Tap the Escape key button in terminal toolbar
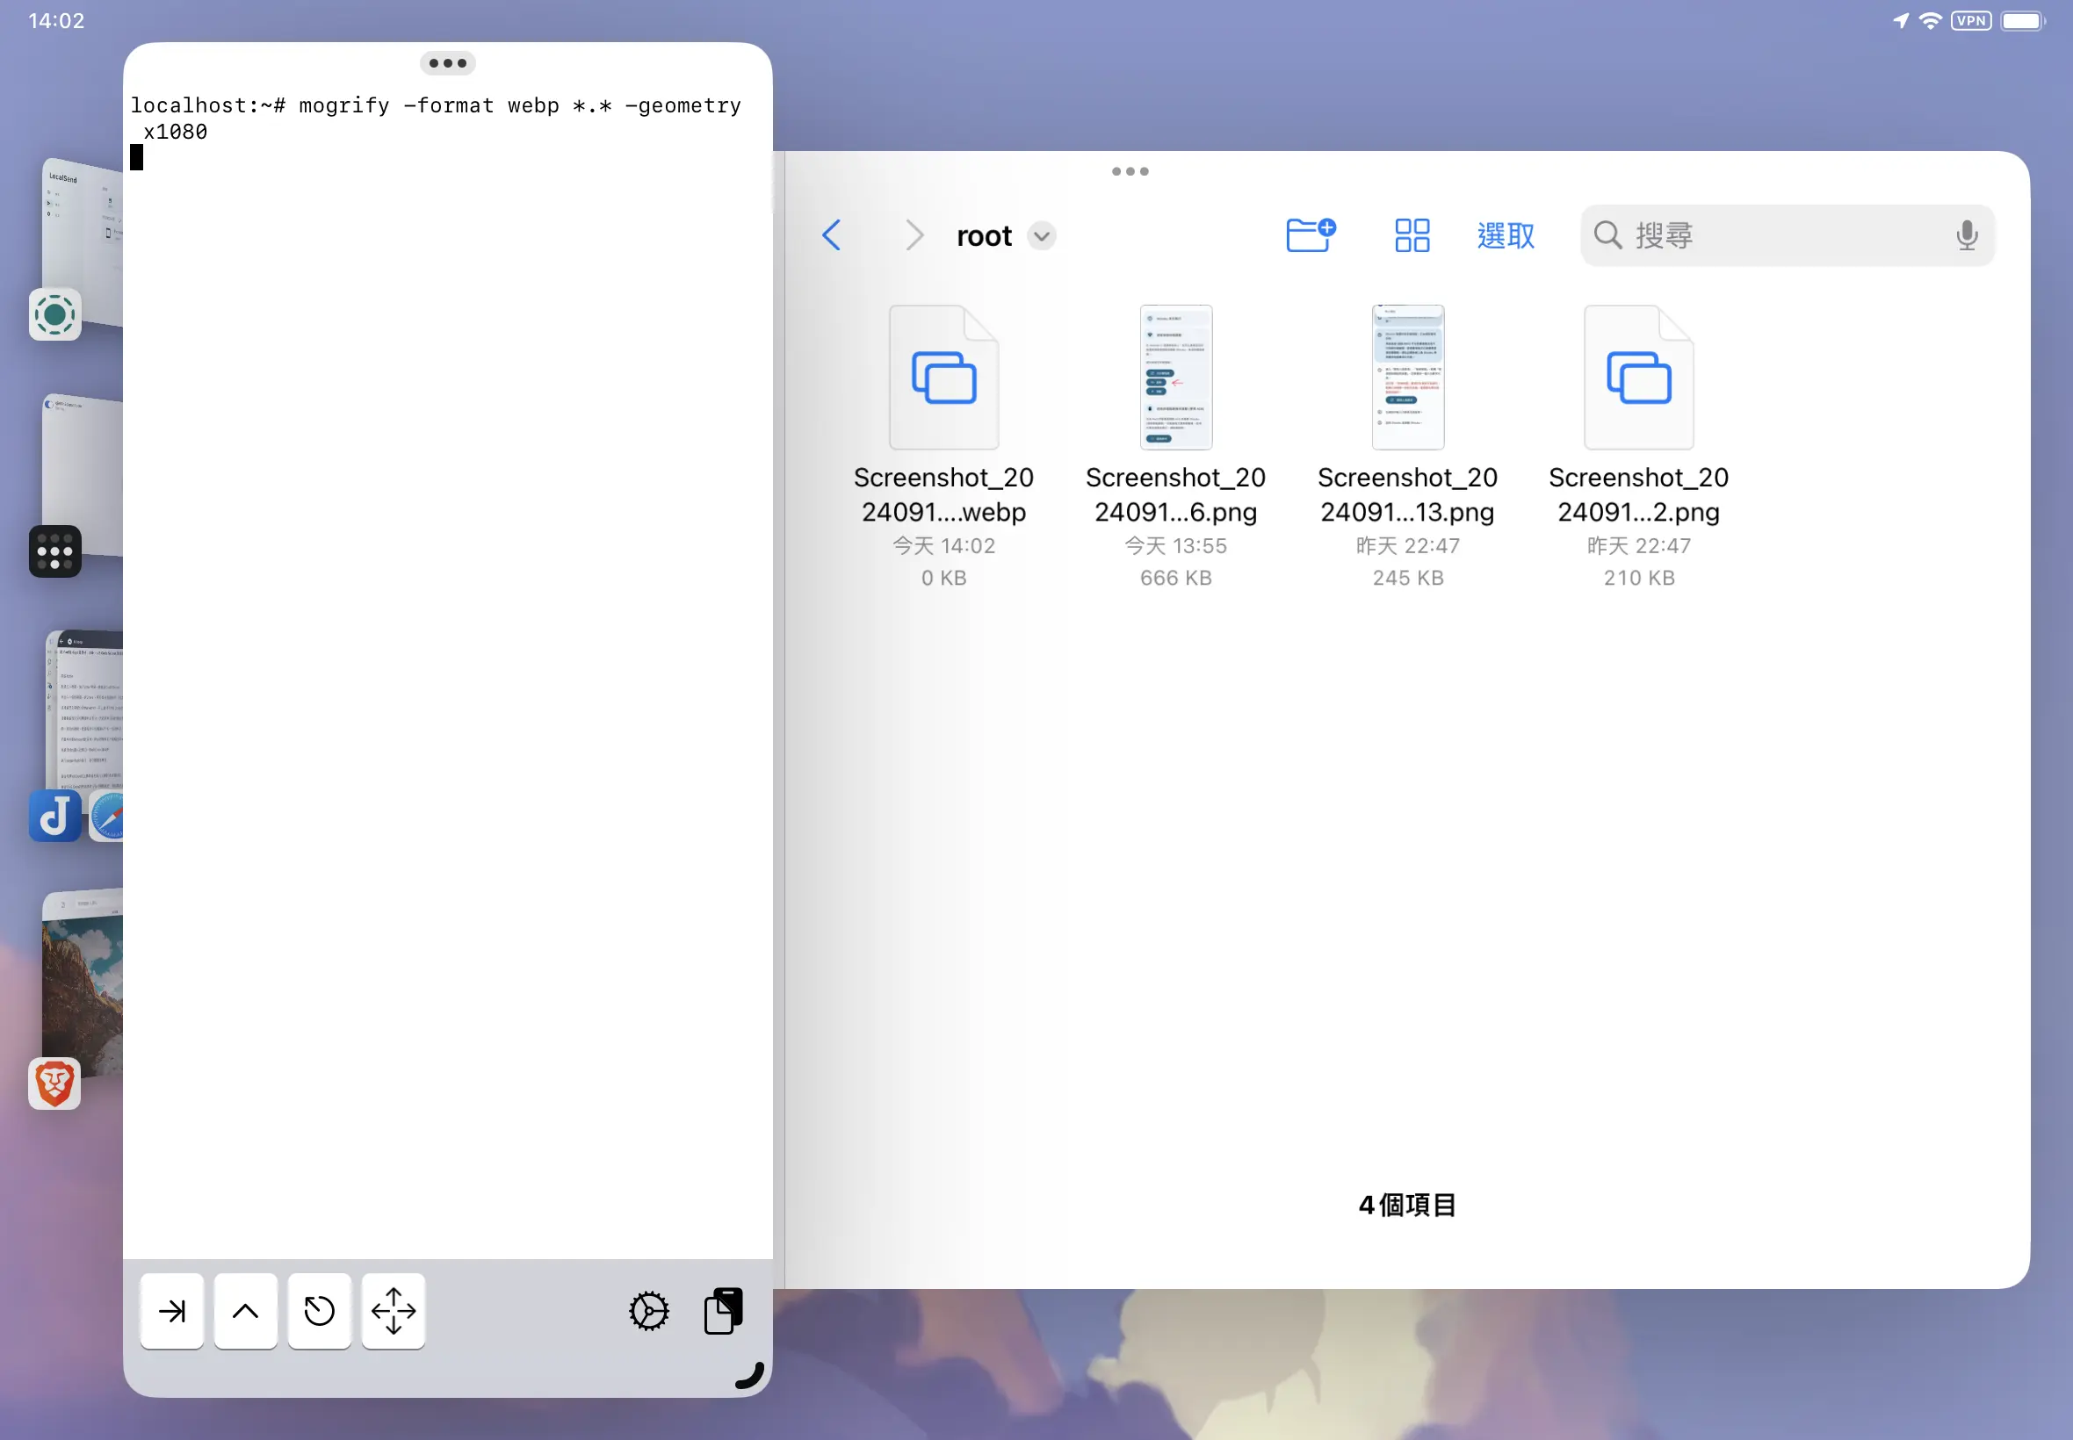 319,1311
